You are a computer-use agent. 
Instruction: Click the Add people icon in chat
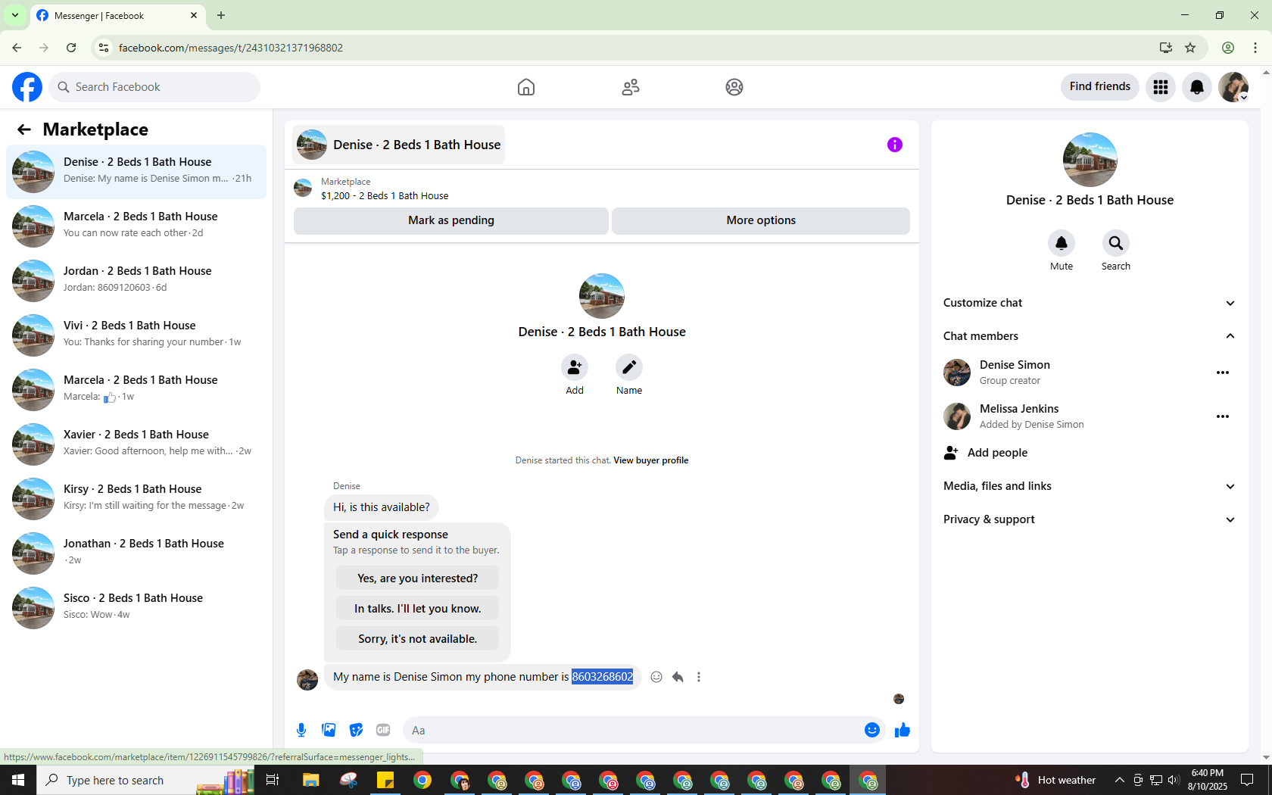point(575,367)
